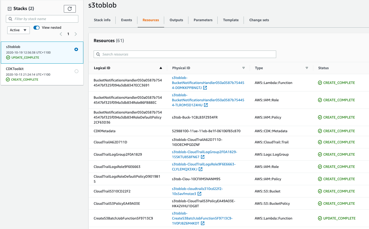Open the Active status filter dropdown
The width and height of the screenshot is (369, 229).
18,30
